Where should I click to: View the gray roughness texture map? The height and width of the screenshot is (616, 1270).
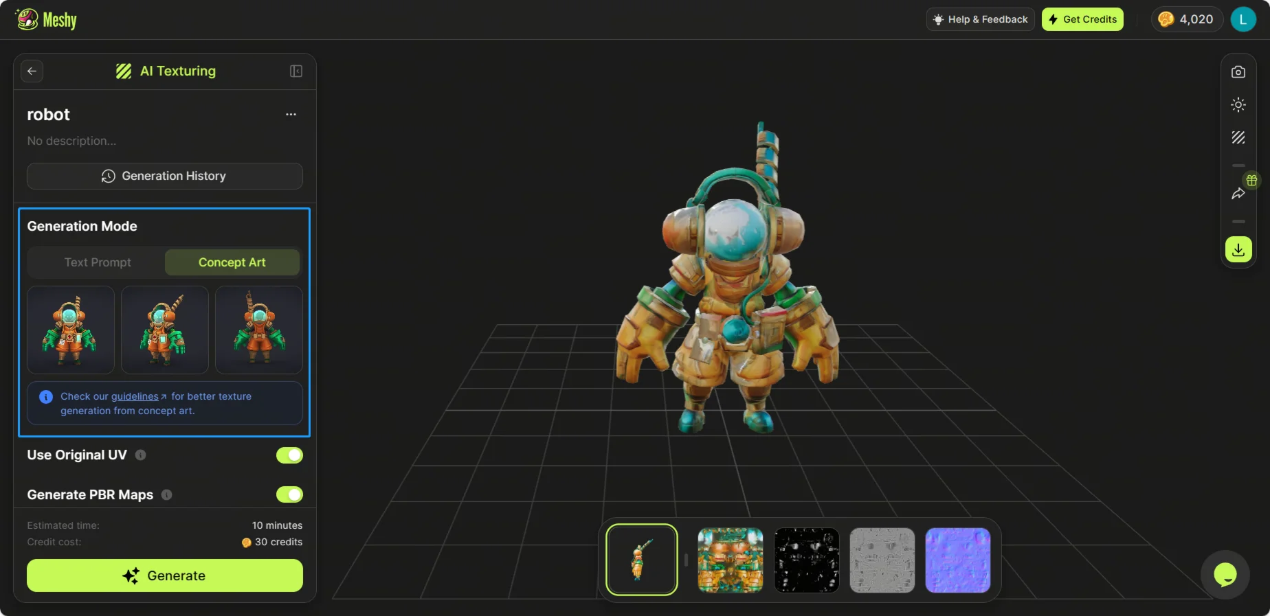point(882,560)
